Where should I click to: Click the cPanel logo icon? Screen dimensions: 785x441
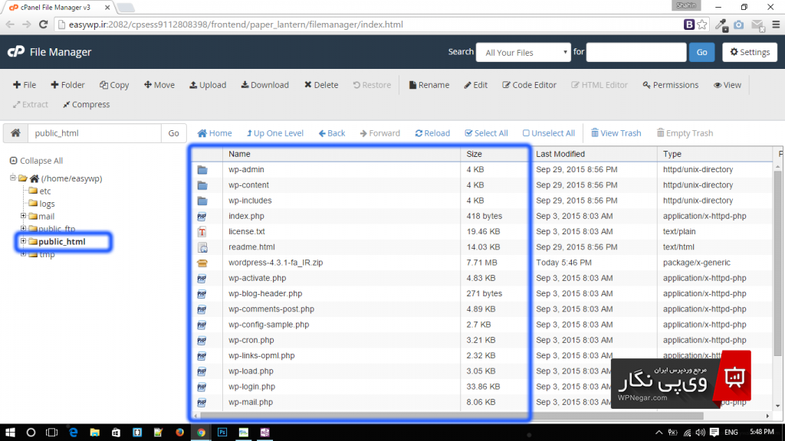point(16,51)
